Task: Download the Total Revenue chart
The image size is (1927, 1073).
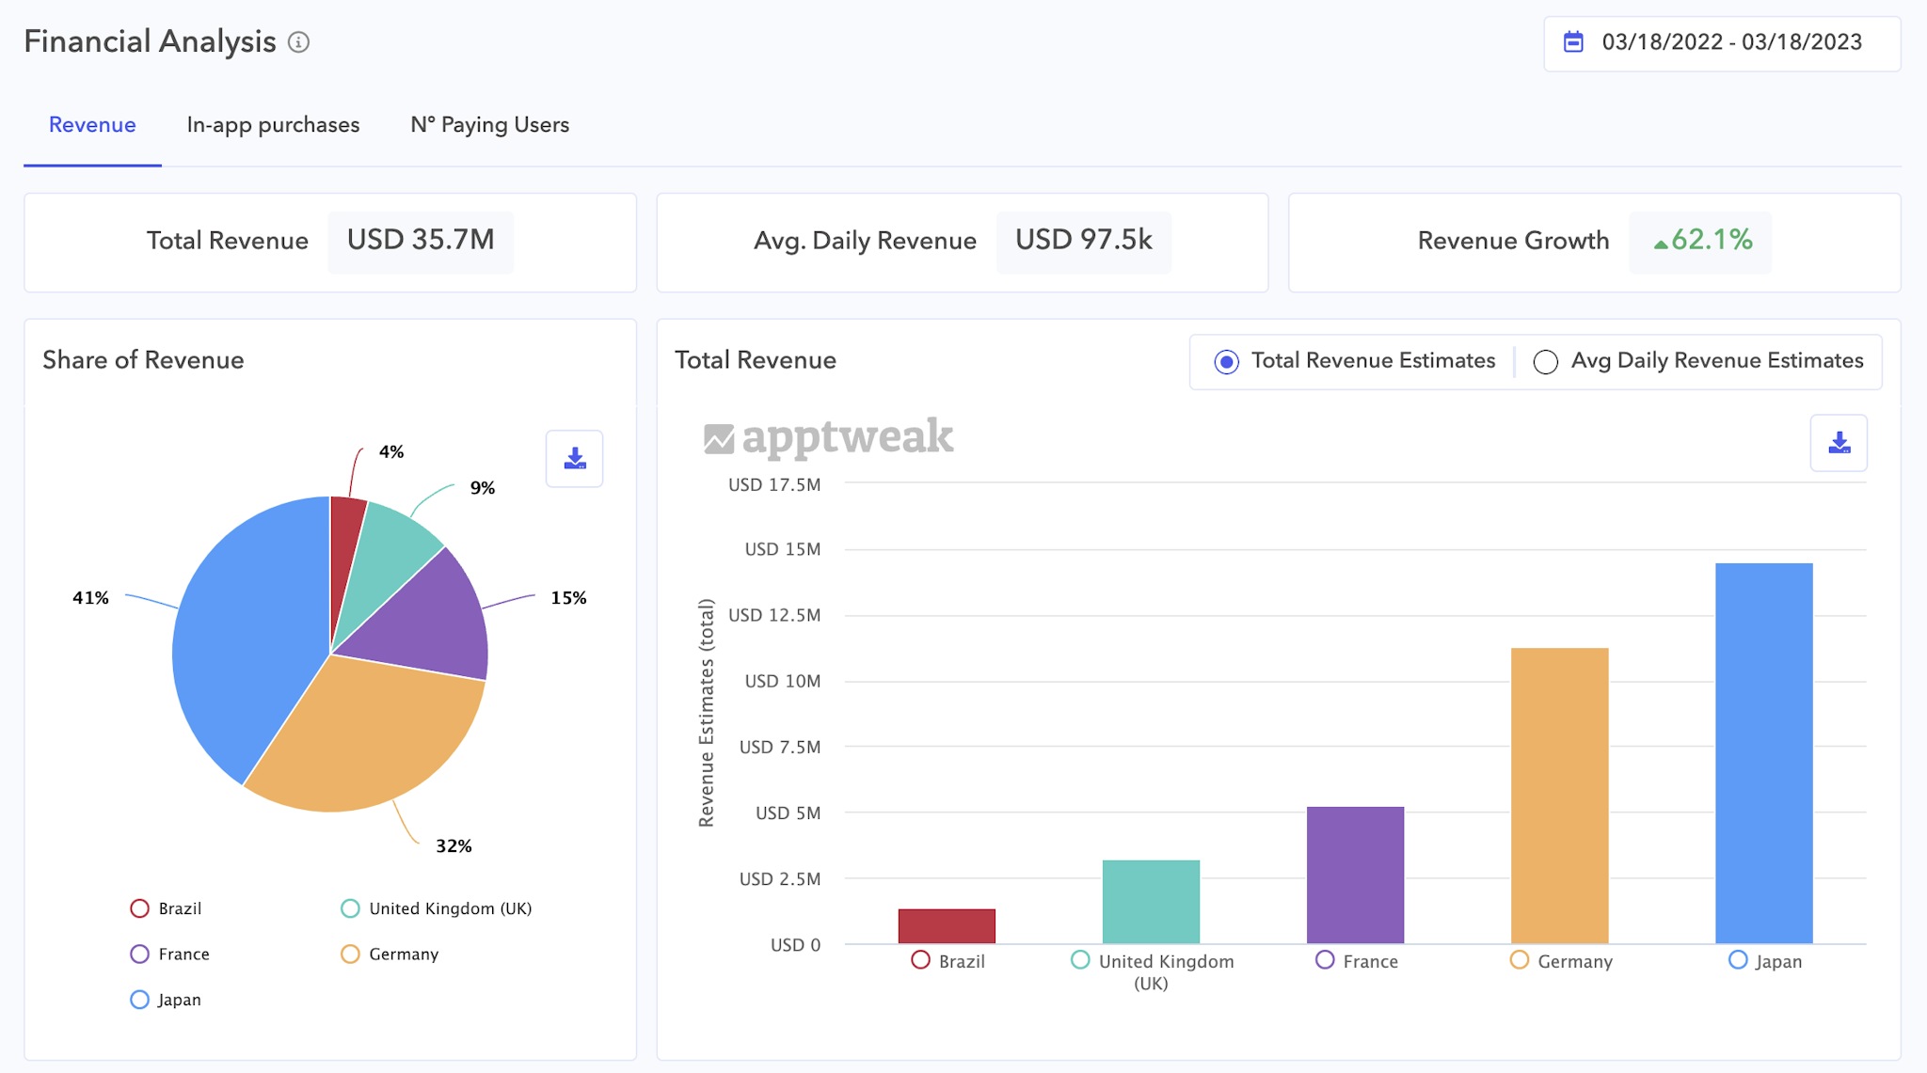Action: click(x=1838, y=442)
